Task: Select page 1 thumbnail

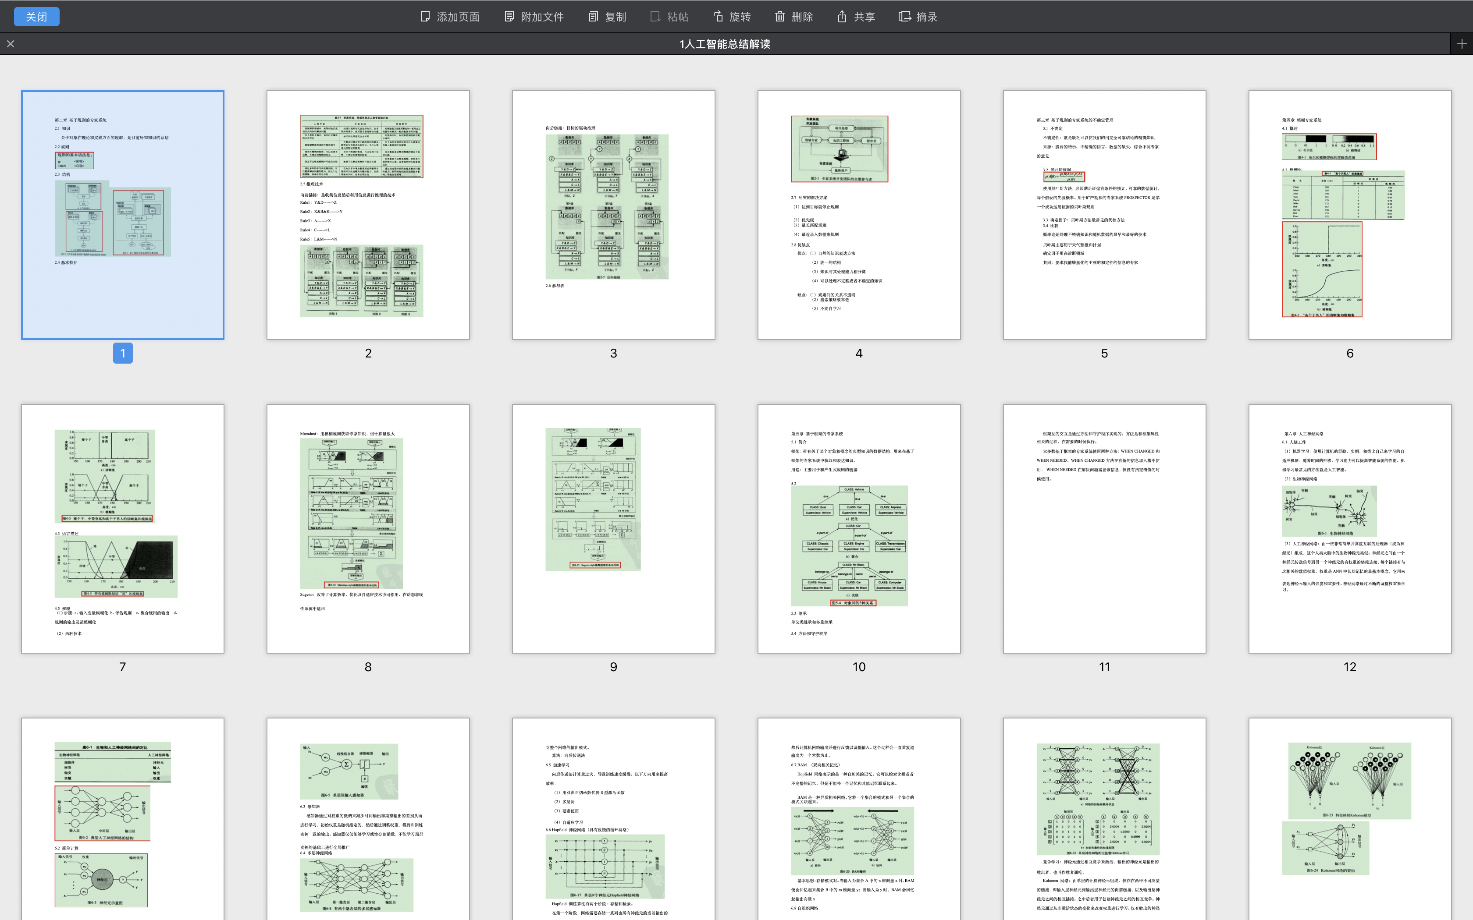Action: [x=122, y=215]
